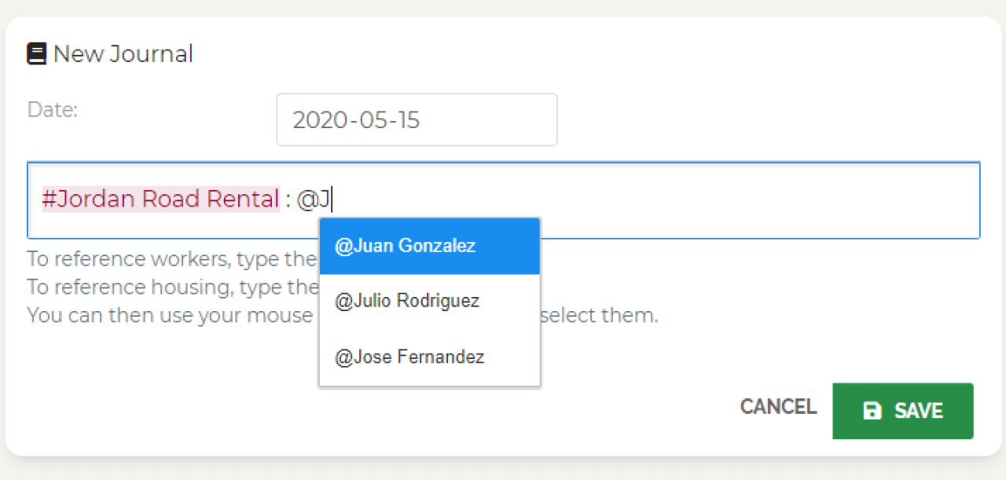Click the floppy disk icon in Save
Image resolution: width=1006 pixels, height=480 pixels.
click(872, 411)
